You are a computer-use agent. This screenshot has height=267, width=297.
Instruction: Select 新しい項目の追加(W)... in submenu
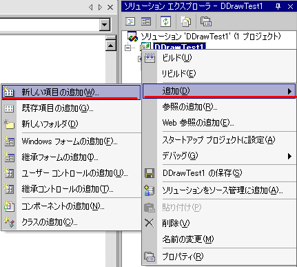click(71, 92)
